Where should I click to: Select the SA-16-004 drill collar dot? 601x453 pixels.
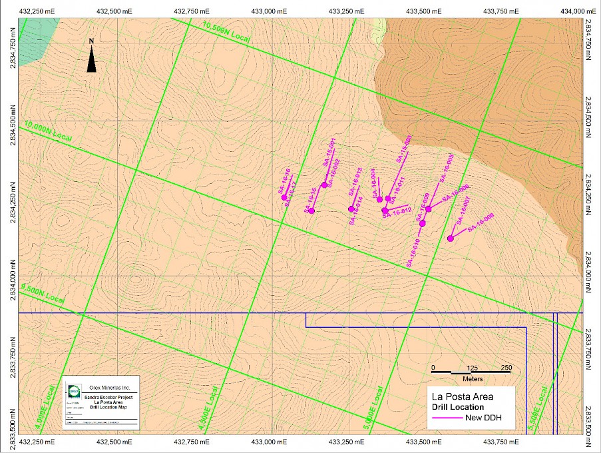click(379, 199)
